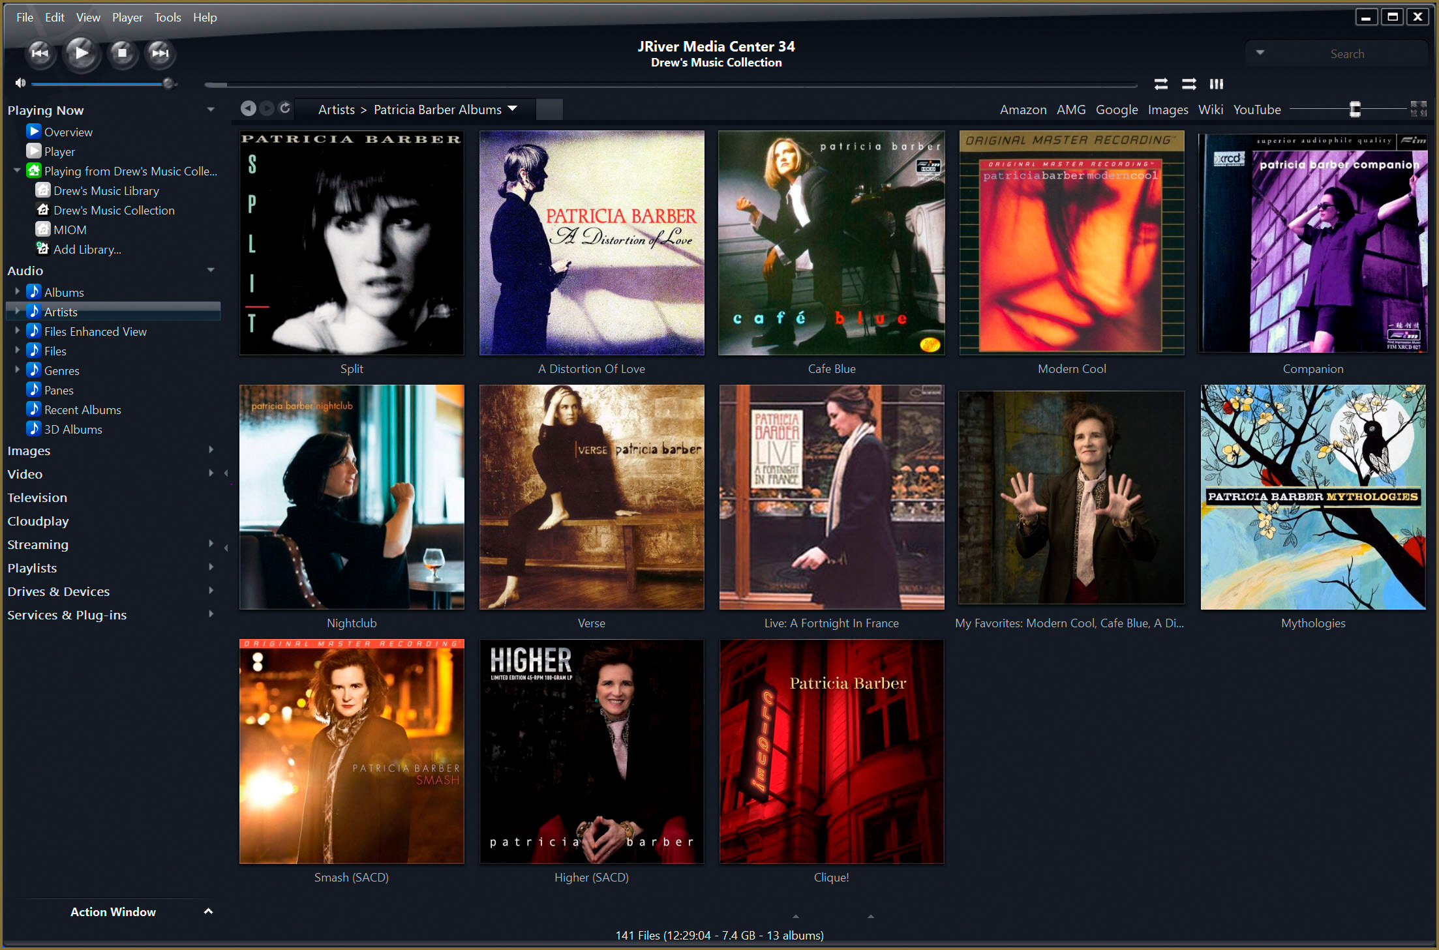The image size is (1439, 950).
Task: Select the Mythologies album cover
Action: 1313,497
